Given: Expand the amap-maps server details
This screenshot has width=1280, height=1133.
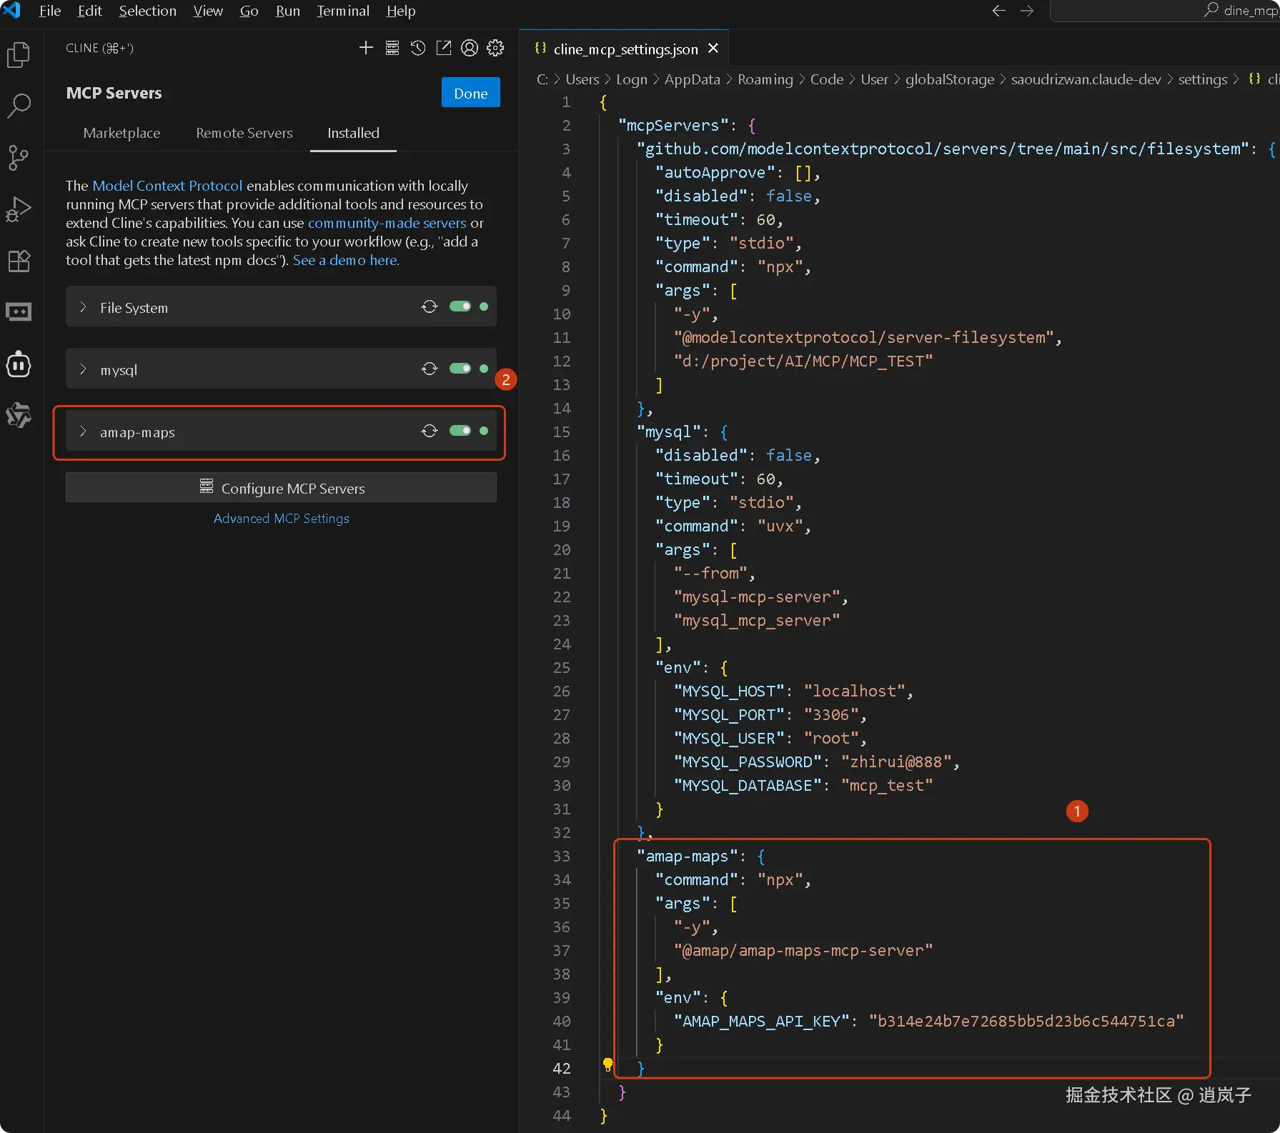Looking at the screenshot, I should (83, 431).
